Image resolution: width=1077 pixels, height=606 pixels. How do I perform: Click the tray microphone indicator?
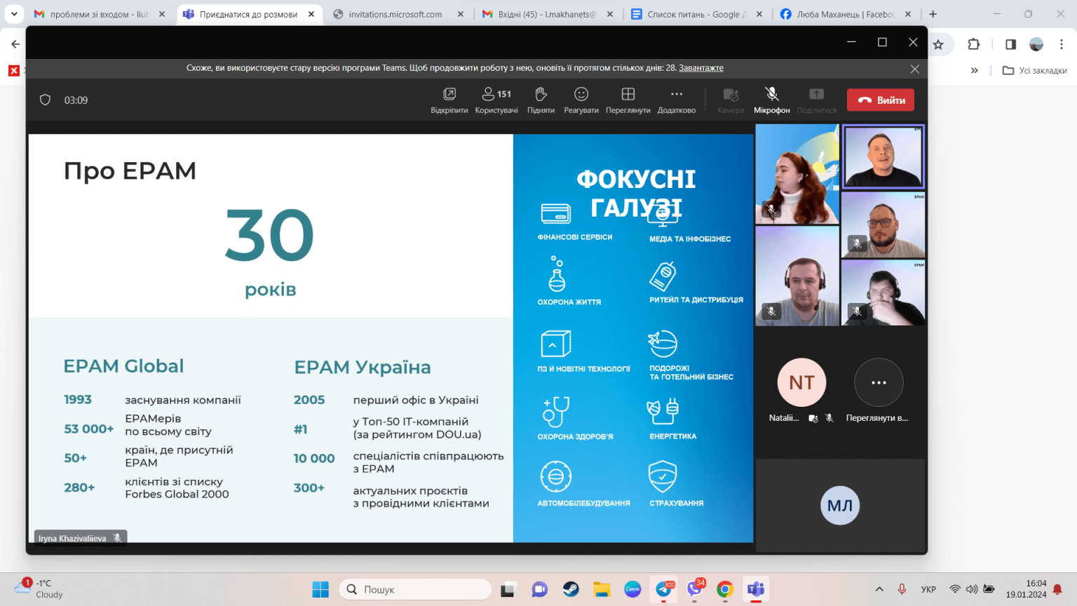point(902,589)
